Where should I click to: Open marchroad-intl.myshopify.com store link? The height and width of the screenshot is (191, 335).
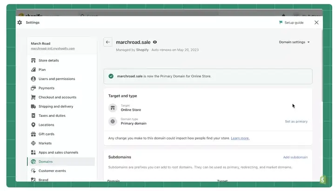(x=53, y=48)
